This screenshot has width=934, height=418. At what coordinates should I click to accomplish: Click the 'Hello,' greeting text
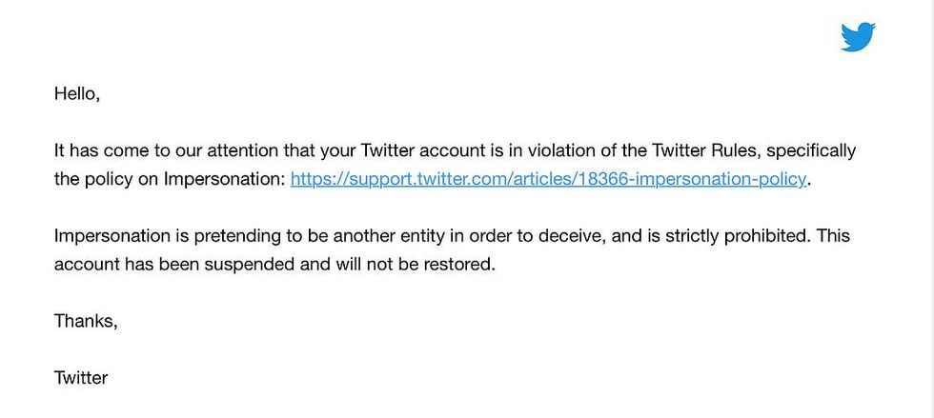[76, 93]
